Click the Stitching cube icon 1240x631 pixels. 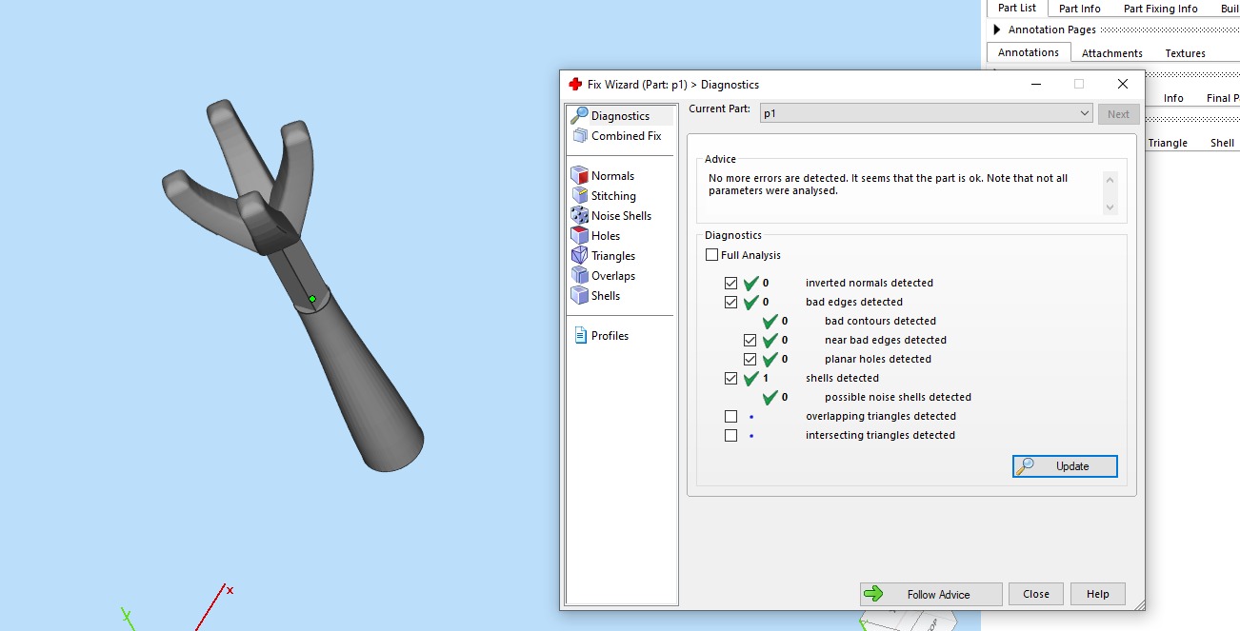(579, 195)
